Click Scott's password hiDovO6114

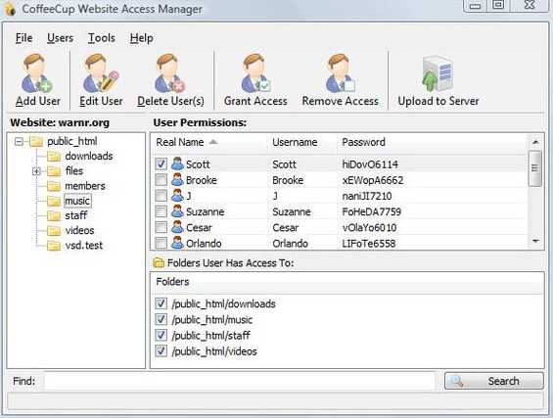pyautogui.click(x=370, y=164)
